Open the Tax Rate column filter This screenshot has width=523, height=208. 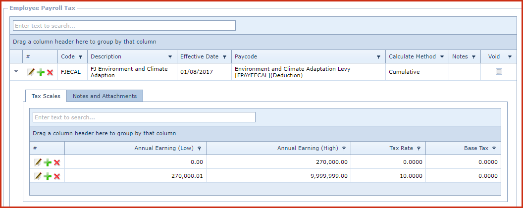coord(418,149)
